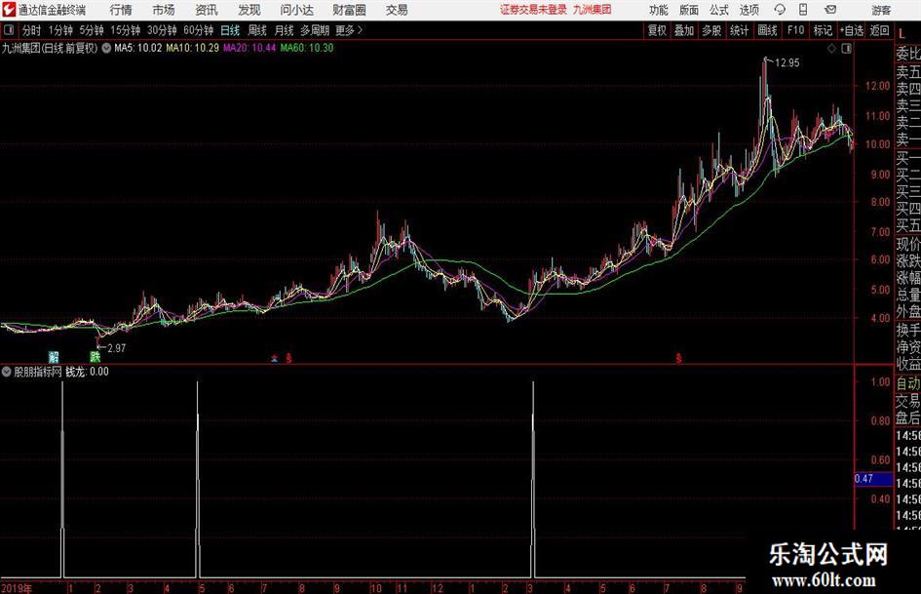
Task: Click the blue arrow marker near month 7
Action: [274, 358]
